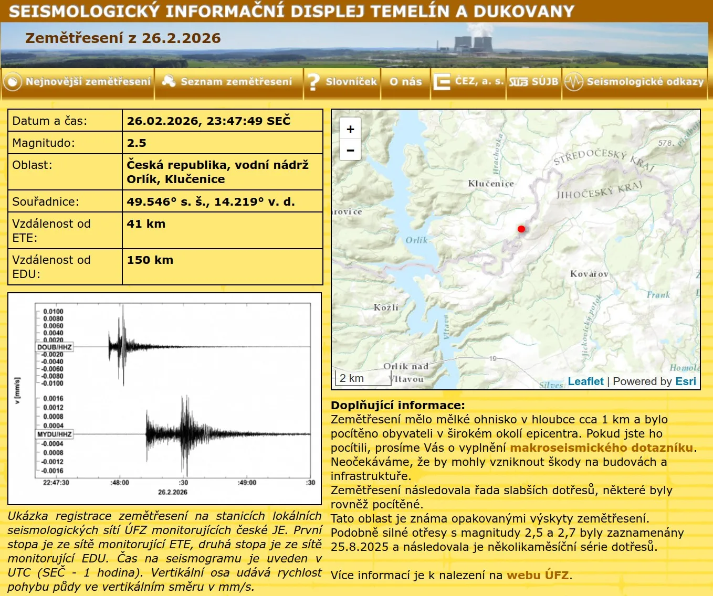Open the Nejnovější zemětřesení menu item
713x596 pixels.
(88, 82)
